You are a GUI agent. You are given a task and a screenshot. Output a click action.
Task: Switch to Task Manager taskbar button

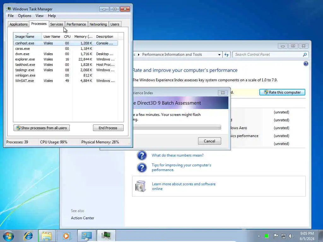coord(106,236)
